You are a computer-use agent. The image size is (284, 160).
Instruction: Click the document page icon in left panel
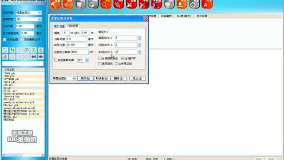tap(5, 57)
